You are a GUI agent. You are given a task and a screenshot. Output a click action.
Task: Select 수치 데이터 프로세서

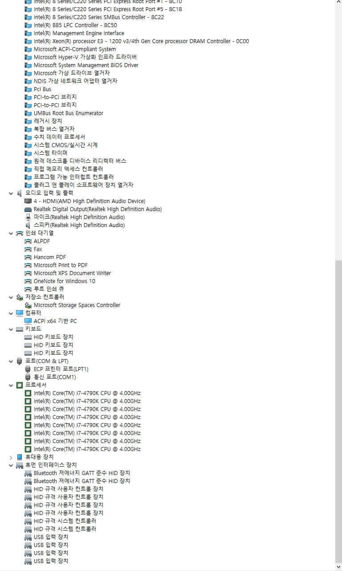coord(60,137)
